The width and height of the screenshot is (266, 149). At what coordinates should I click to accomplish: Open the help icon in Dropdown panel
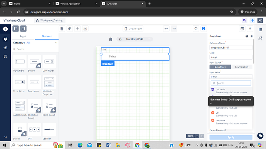pos(247,36)
